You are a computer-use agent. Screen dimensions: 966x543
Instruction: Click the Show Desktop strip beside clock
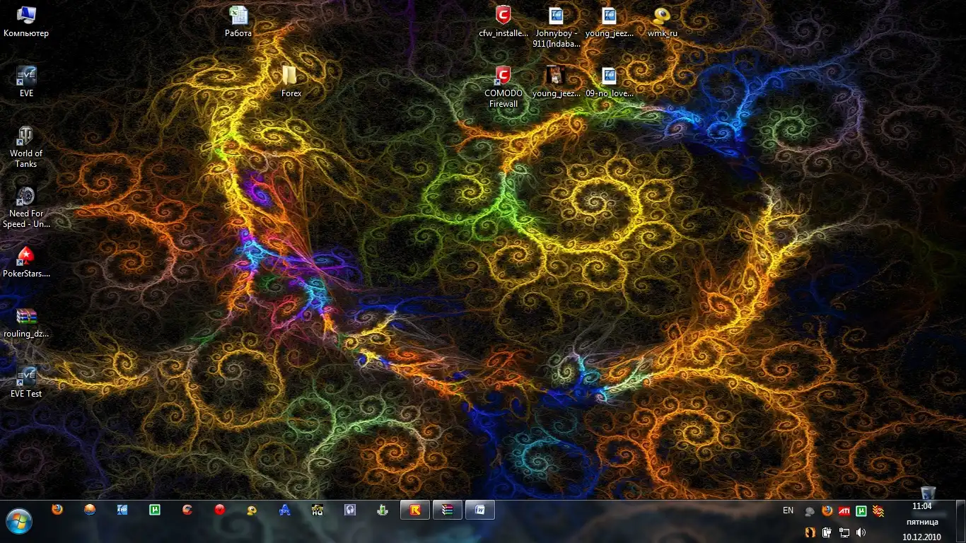coord(960,521)
